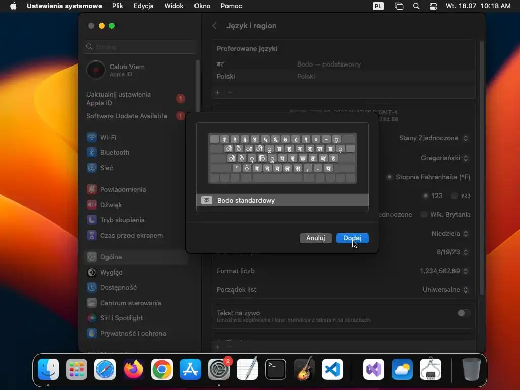Open Finder from the Dock

pos(48,369)
